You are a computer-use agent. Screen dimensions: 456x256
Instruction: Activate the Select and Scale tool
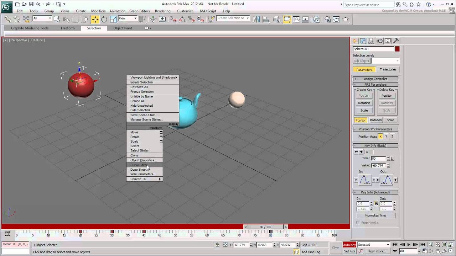[113, 19]
